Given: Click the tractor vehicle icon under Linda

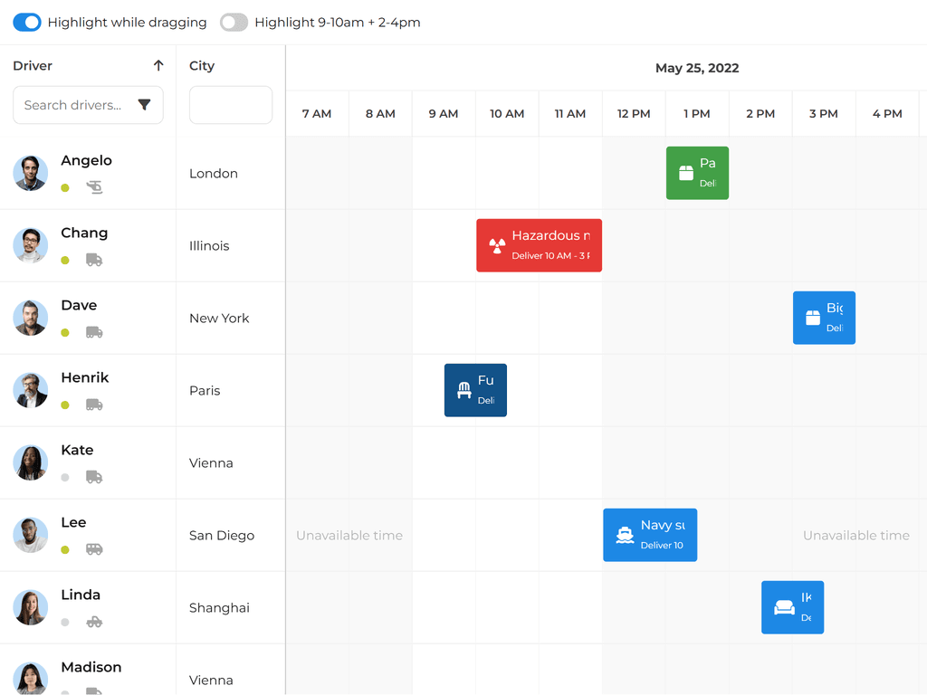Looking at the screenshot, I should [94, 622].
